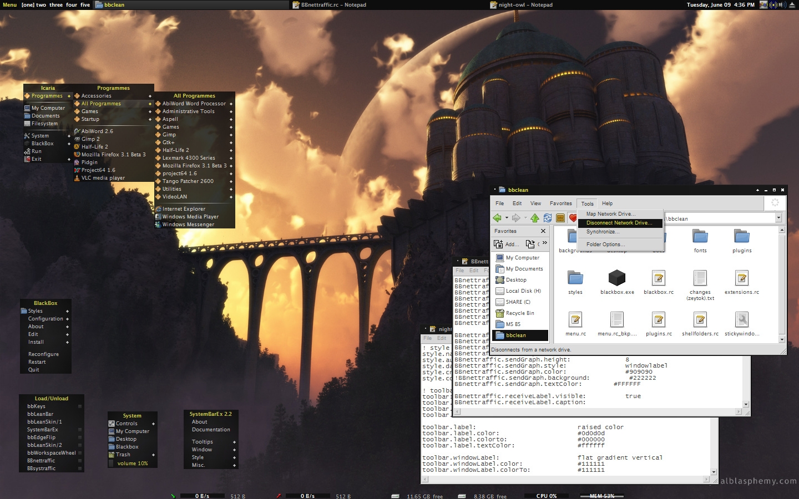
Task: Launch VLC media player from Programmes menu
Action: (x=103, y=178)
